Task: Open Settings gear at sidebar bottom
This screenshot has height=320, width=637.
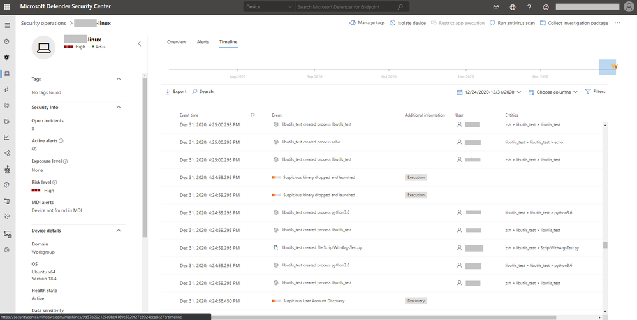Action: [6, 250]
